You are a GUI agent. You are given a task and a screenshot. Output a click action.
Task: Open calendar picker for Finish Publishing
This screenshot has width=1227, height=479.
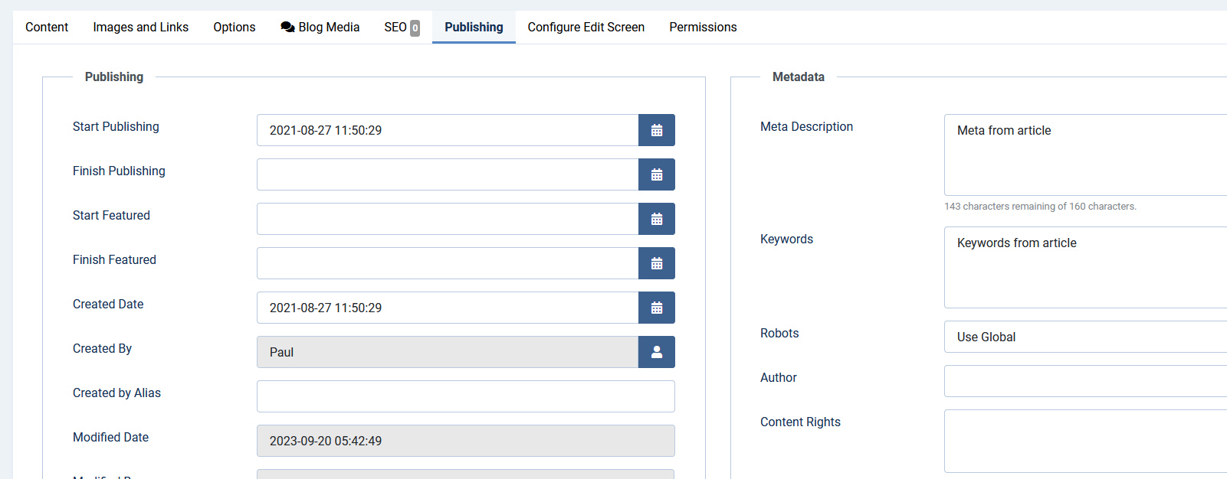(656, 174)
